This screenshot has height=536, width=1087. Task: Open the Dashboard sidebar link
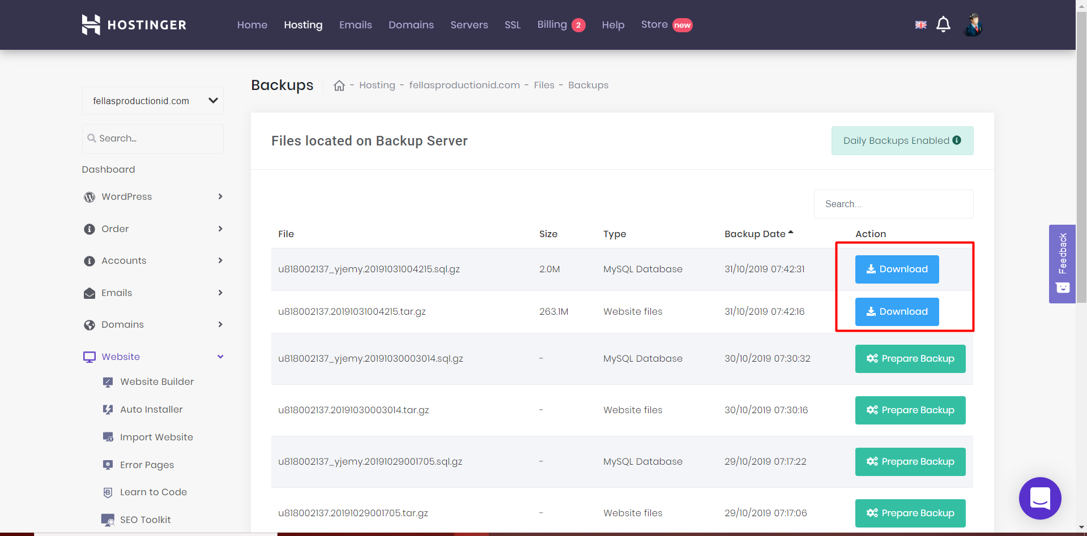(108, 169)
